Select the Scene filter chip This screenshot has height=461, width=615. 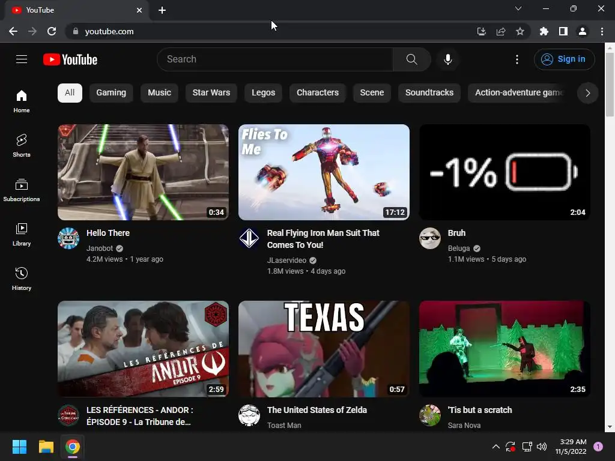(372, 93)
